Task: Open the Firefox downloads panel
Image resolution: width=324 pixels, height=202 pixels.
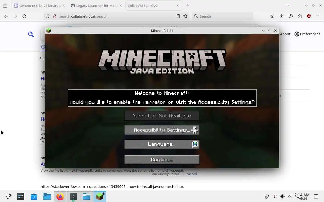Action: pos(281,16)
